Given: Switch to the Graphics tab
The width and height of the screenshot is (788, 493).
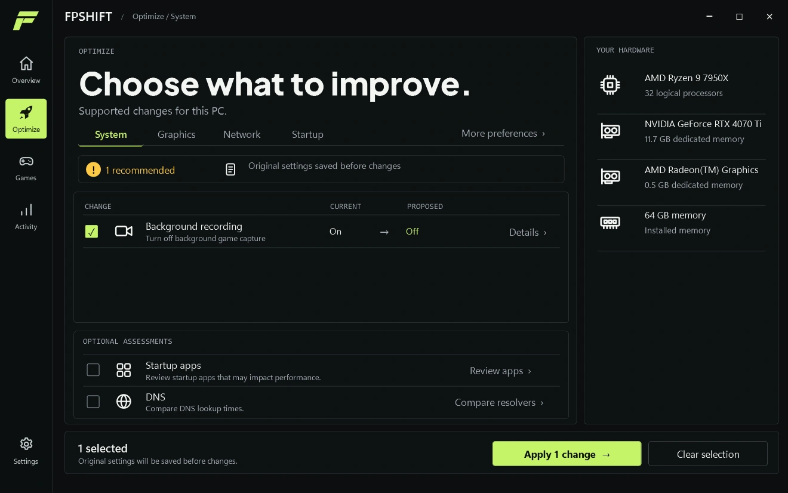Looking at the screenshot, I should [177, 134].
